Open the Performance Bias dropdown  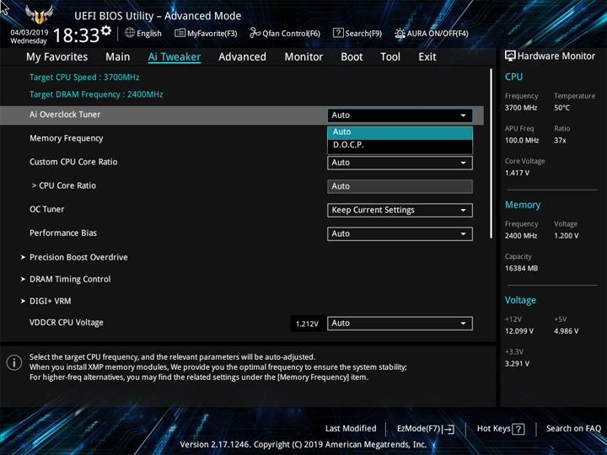click(x=400, y=233)
